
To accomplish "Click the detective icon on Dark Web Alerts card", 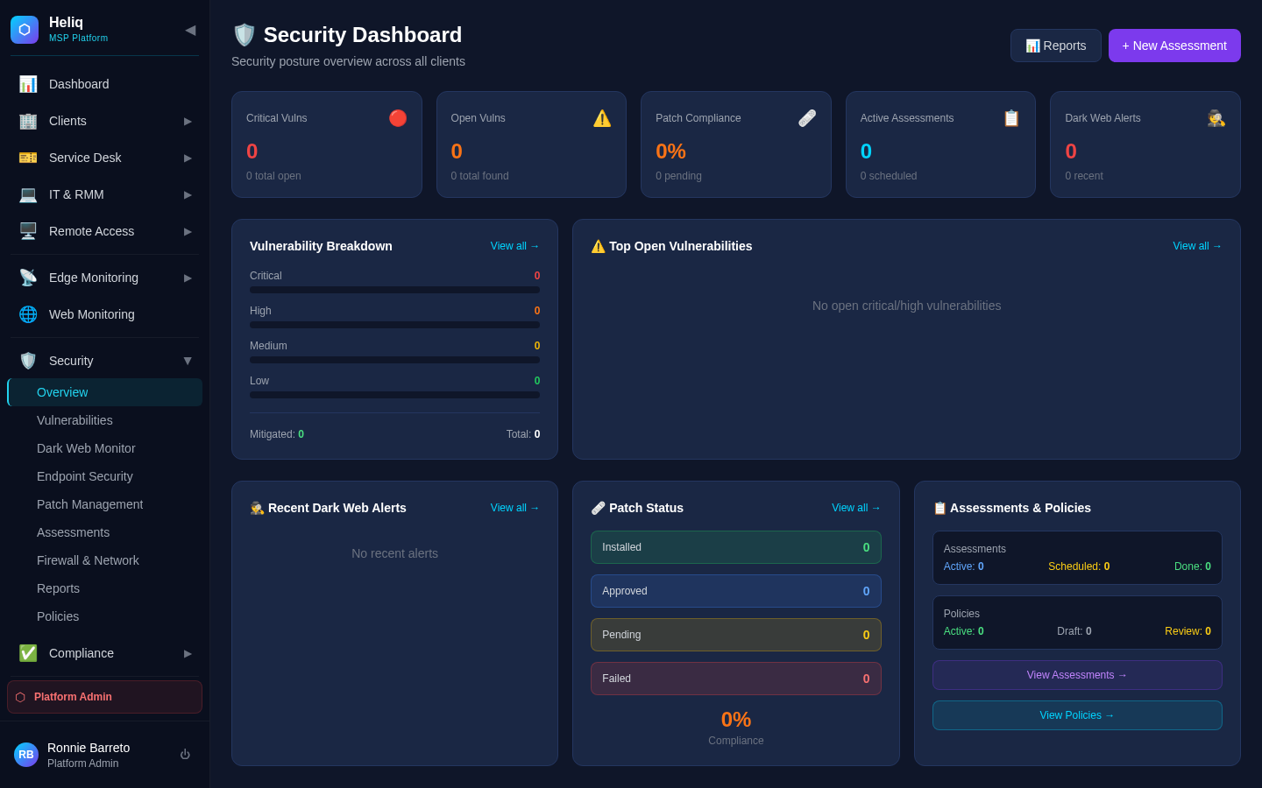I will point(1216,117).
